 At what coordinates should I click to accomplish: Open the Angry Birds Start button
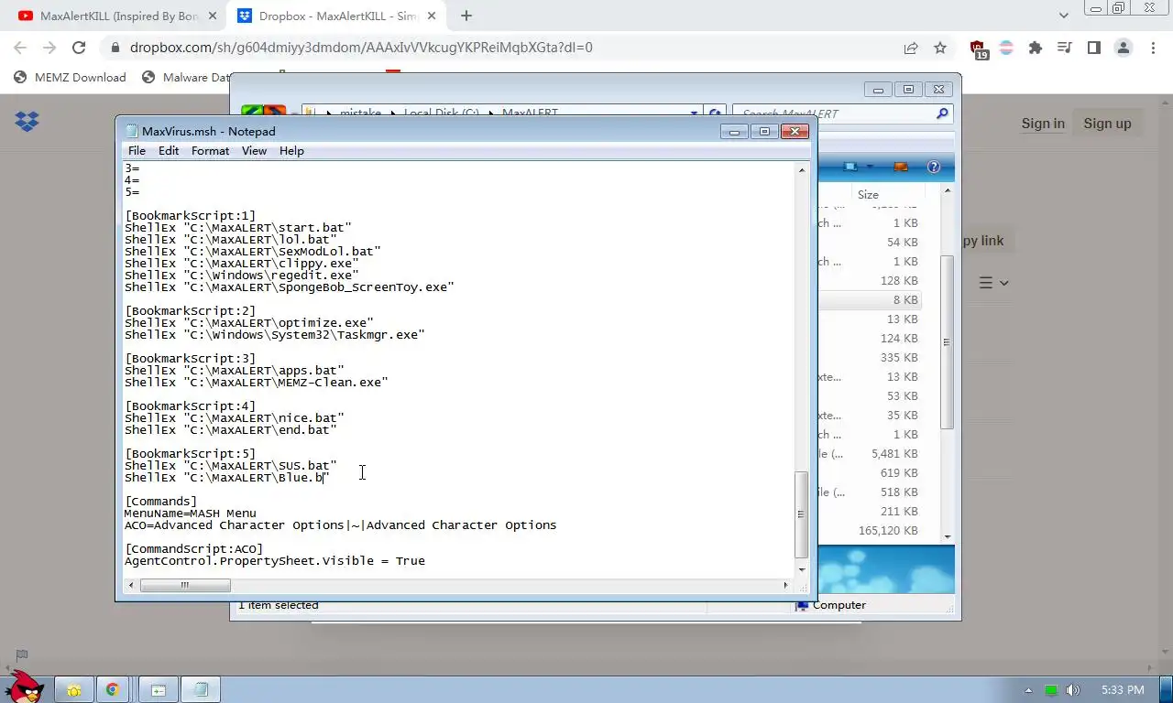(23, 687)
